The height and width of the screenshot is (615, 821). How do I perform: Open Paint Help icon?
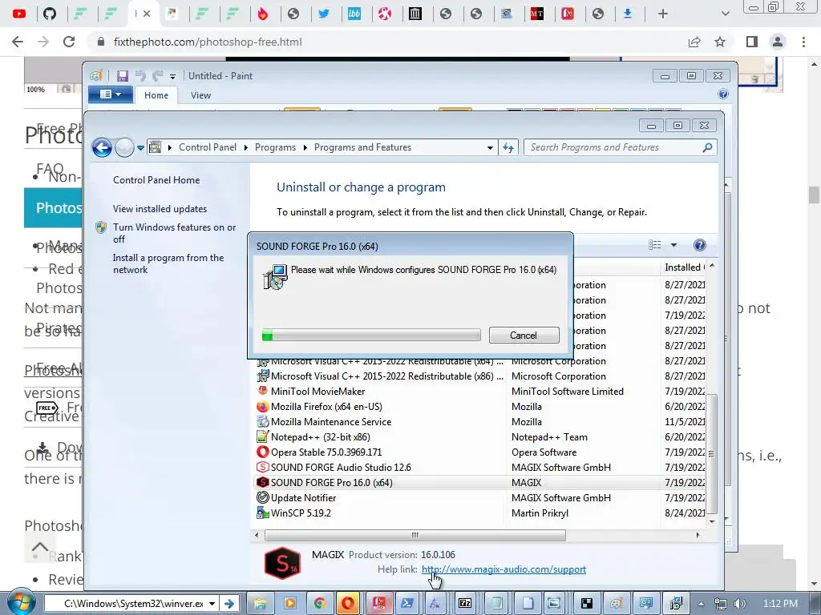723,94
